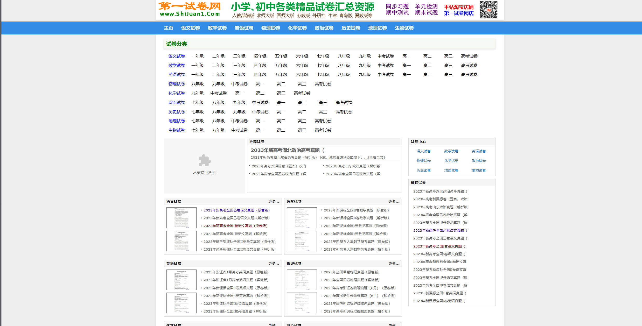Click 高考试卷 in the 语文试卷 category row
The height and width of the screenshot is (326, 642).
469,56
